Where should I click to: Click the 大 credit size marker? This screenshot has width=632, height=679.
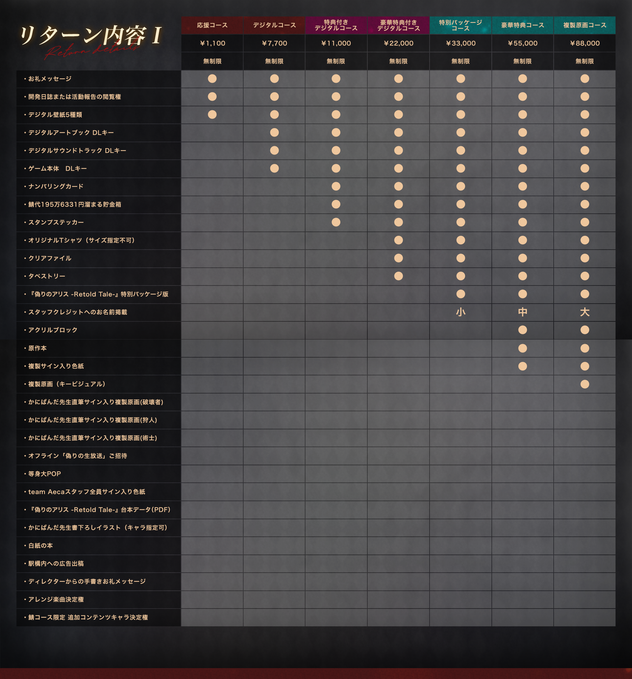[x=585, y=312]
